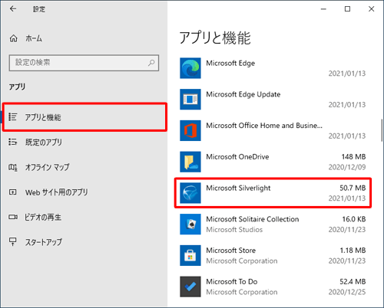Viewport: 384px width, 308px height.
Task: Click the 16.0 KB Solitaire size
Action: (354, 219)
